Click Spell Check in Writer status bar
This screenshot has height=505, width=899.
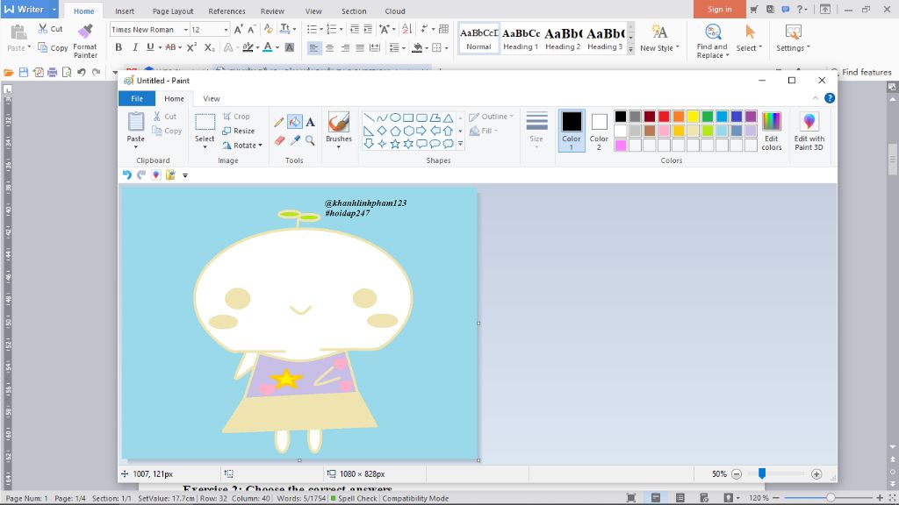tap(354, 498)
